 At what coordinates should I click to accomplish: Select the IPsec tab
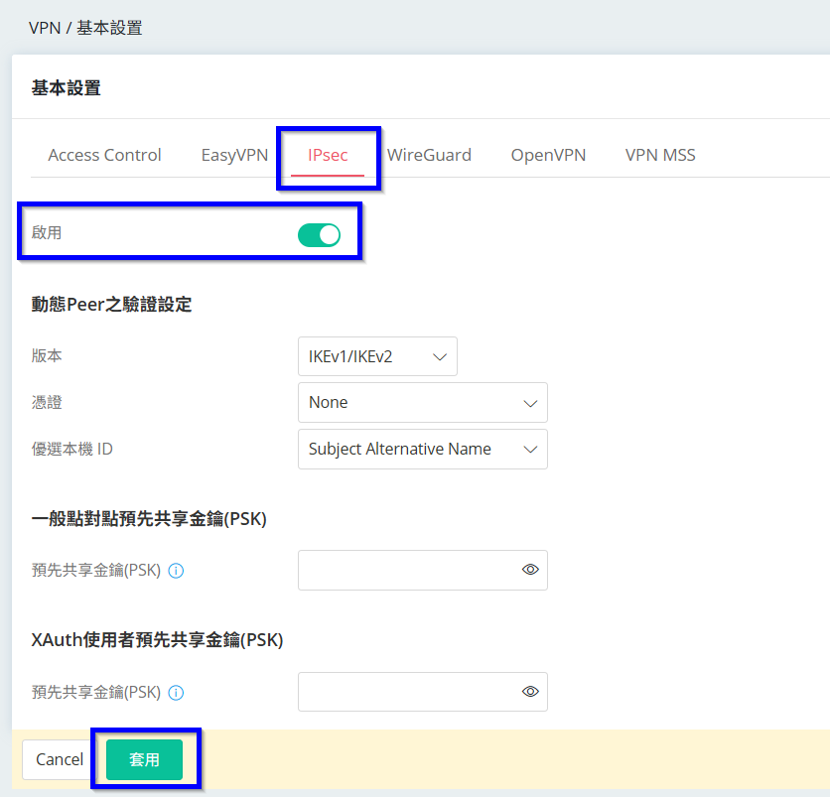[x=328, y=155]
